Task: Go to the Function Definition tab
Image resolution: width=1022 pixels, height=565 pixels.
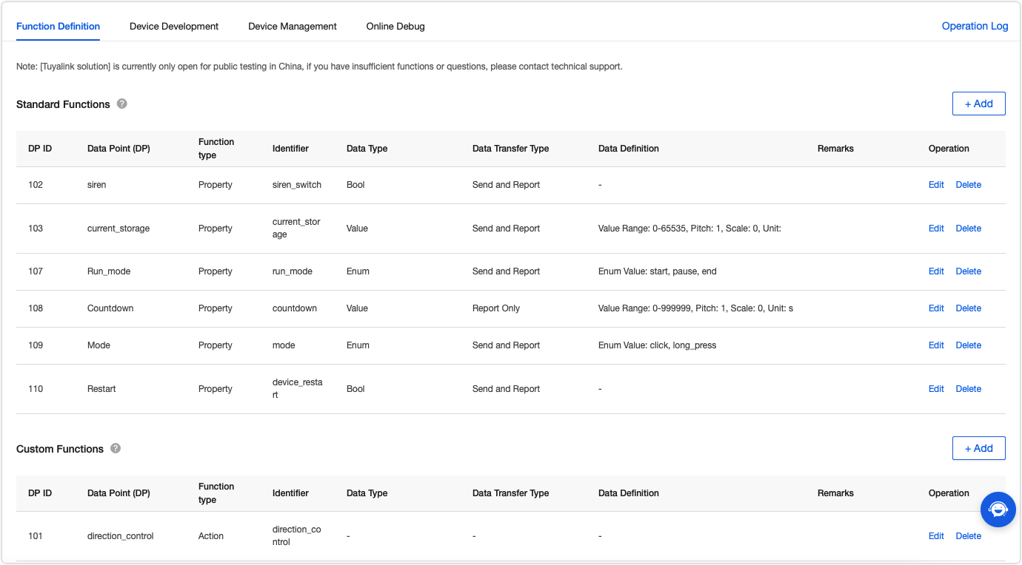Action: (58, 27)
